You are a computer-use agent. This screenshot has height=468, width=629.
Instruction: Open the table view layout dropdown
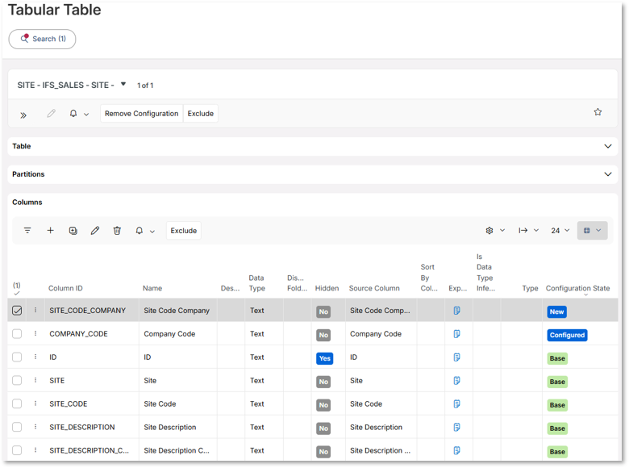(x=593, y=231)
